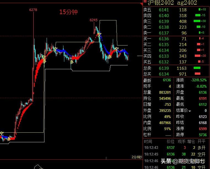Click the 空 signal marker below 6245 peak
210x169 pixels.
click(x=99, y=34)
